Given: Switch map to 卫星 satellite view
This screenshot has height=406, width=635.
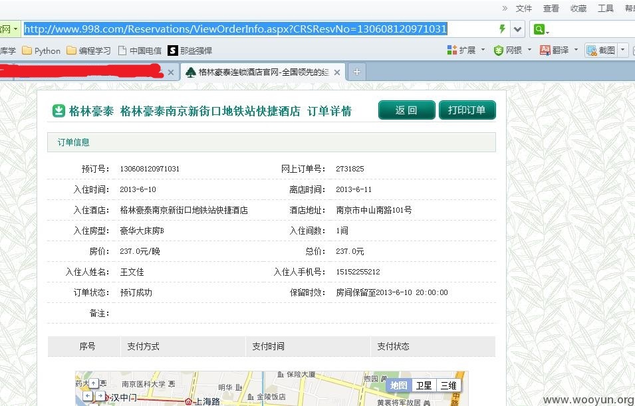Looking at the screenshot, I should coord(424,385).
